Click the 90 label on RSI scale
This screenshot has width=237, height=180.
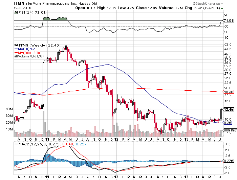(x=226, y=15)
